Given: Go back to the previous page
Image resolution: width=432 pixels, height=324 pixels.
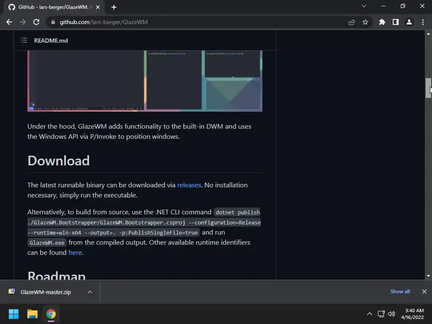Looking at the screenshot, I should coord(9,22).
